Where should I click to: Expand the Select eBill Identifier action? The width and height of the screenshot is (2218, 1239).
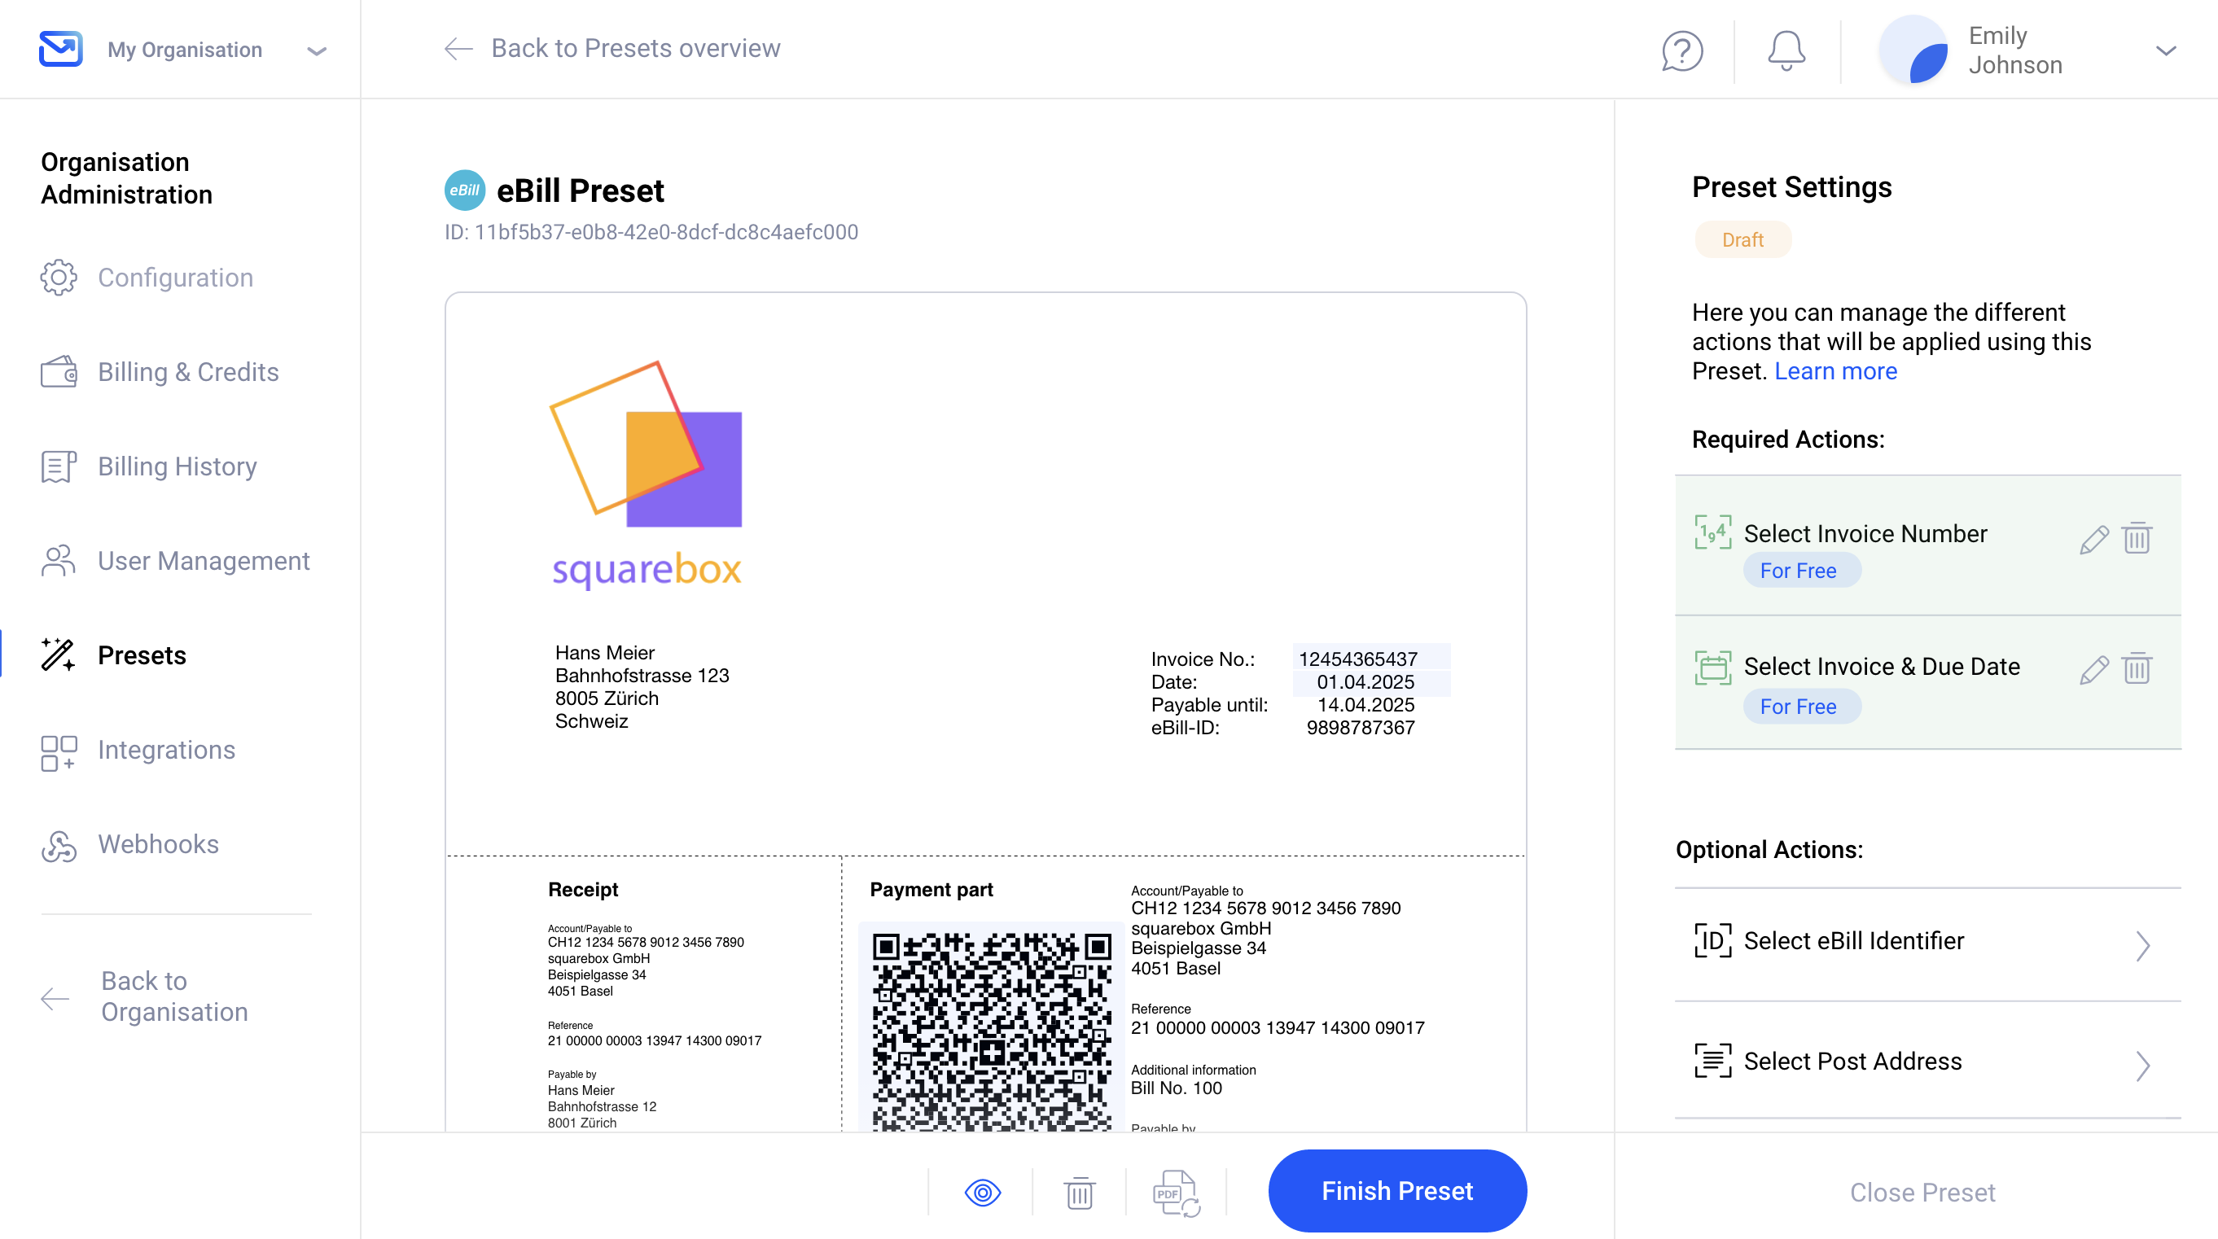pyautogui.click(x=1927, y=943)
